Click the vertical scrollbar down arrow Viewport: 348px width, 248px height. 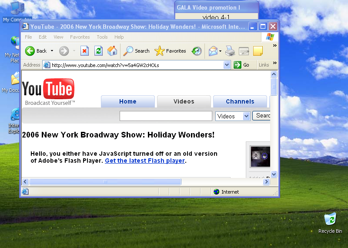[274, 174]
